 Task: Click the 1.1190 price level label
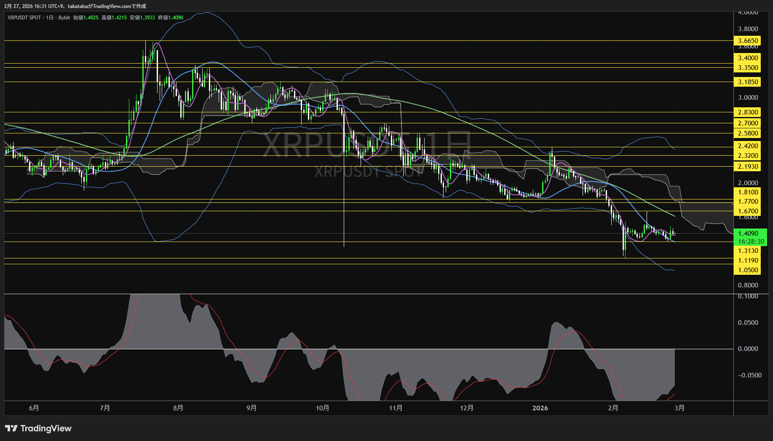click(748, 260)
